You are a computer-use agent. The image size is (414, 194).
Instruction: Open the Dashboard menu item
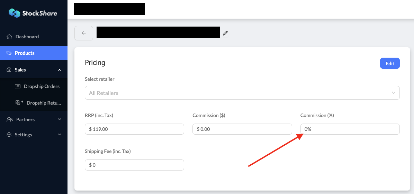[27, 37]
